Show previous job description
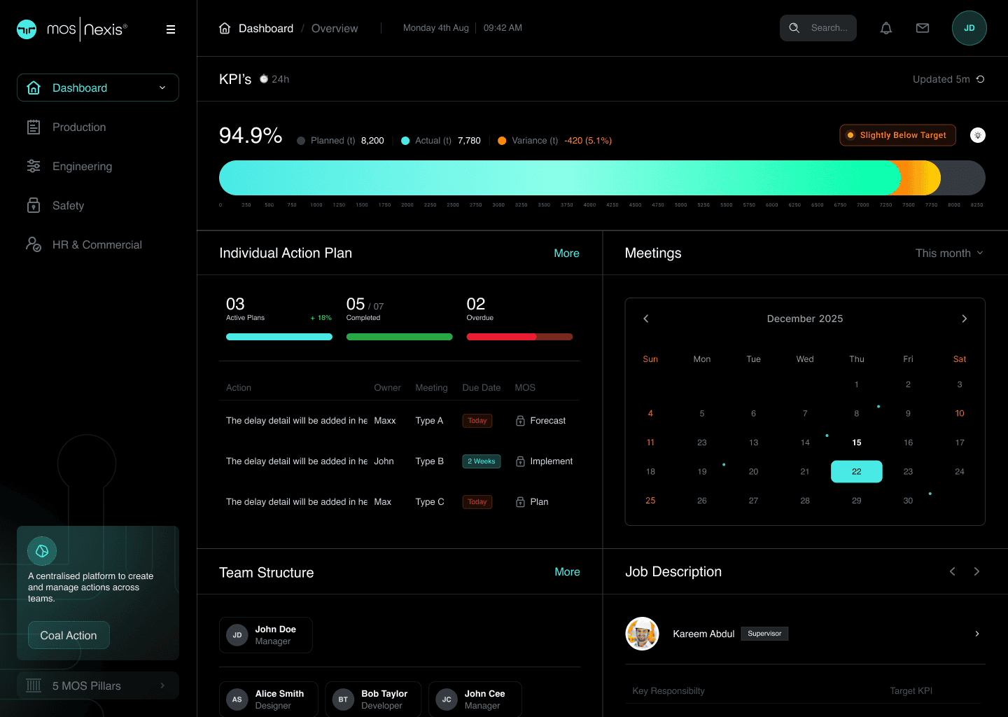The height and width of the screenshot is (717, 1008). pos(953,571)
